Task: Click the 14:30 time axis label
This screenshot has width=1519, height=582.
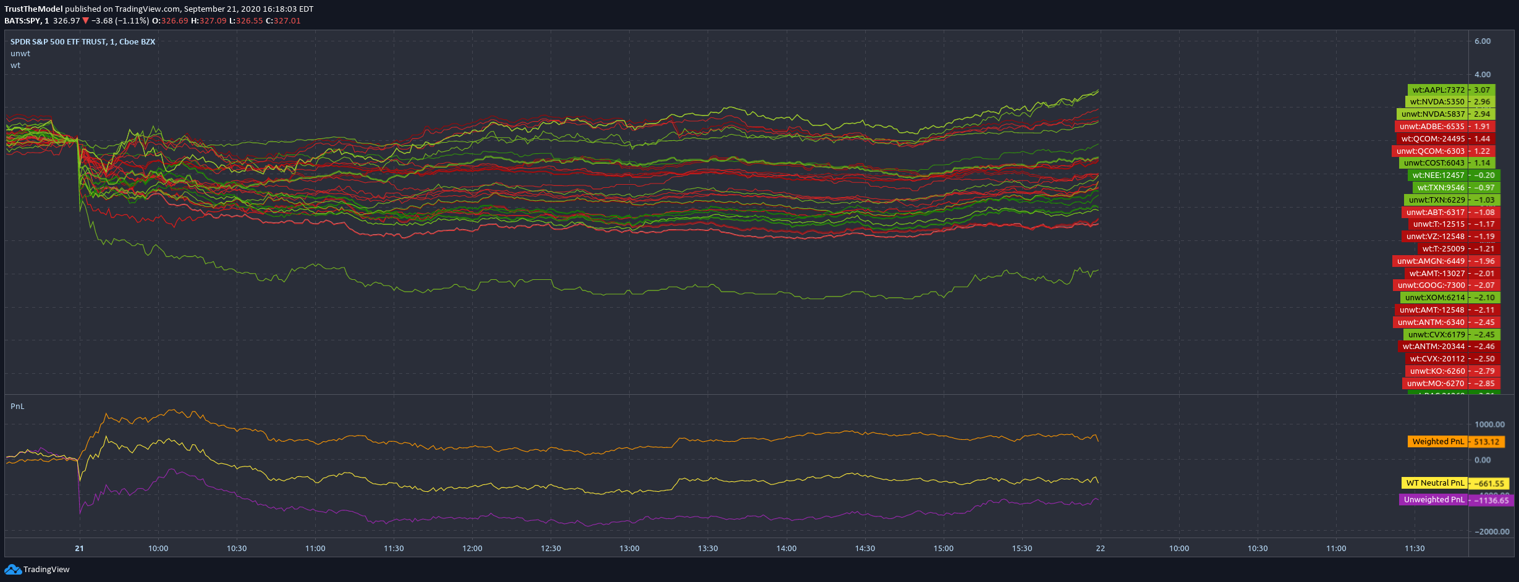Action: point(865,549)
